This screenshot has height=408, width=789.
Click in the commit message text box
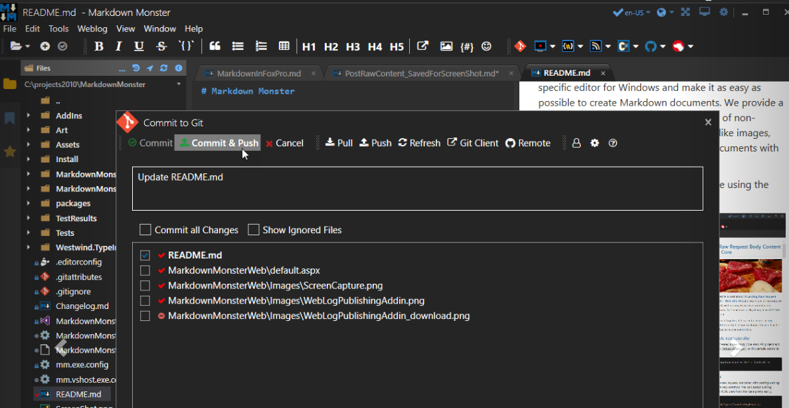(x=417, y=189)
